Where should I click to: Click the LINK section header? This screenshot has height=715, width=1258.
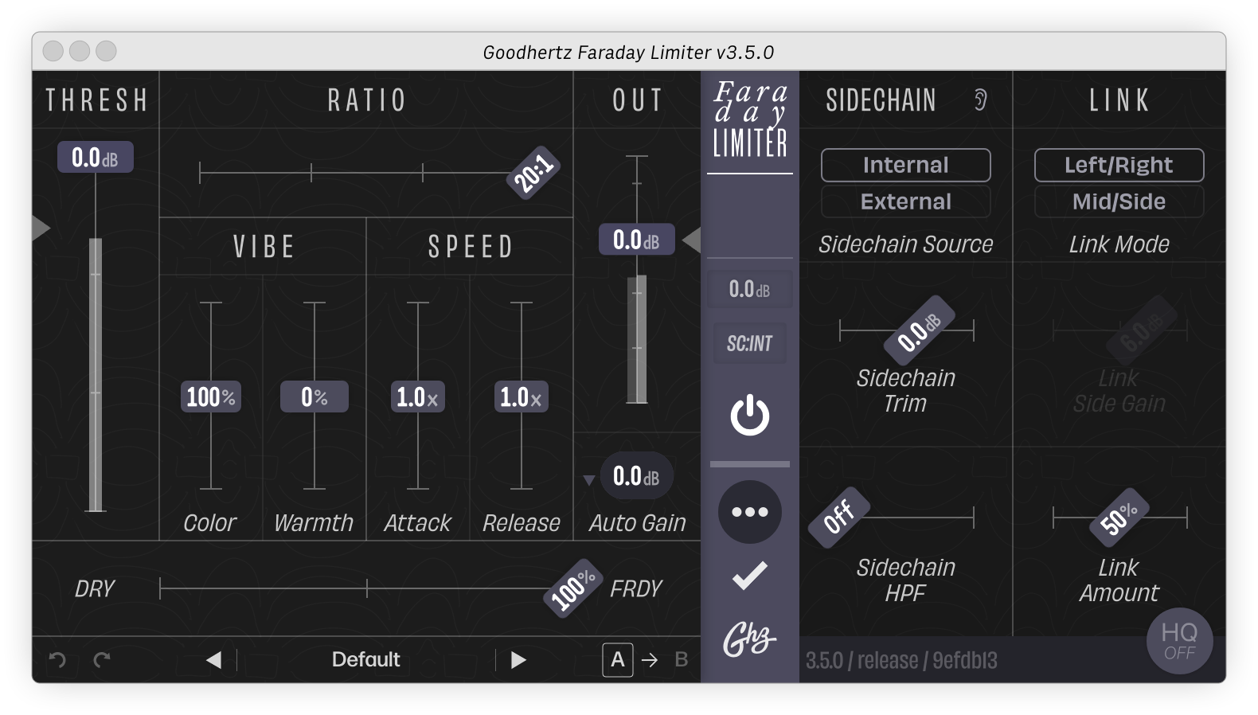pyautogui.click(x=1119, y=100)
